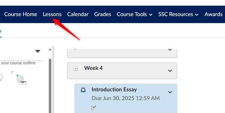Screen dimensions: 225x113
Task: Go to Course Home
Action: (21, 14)
